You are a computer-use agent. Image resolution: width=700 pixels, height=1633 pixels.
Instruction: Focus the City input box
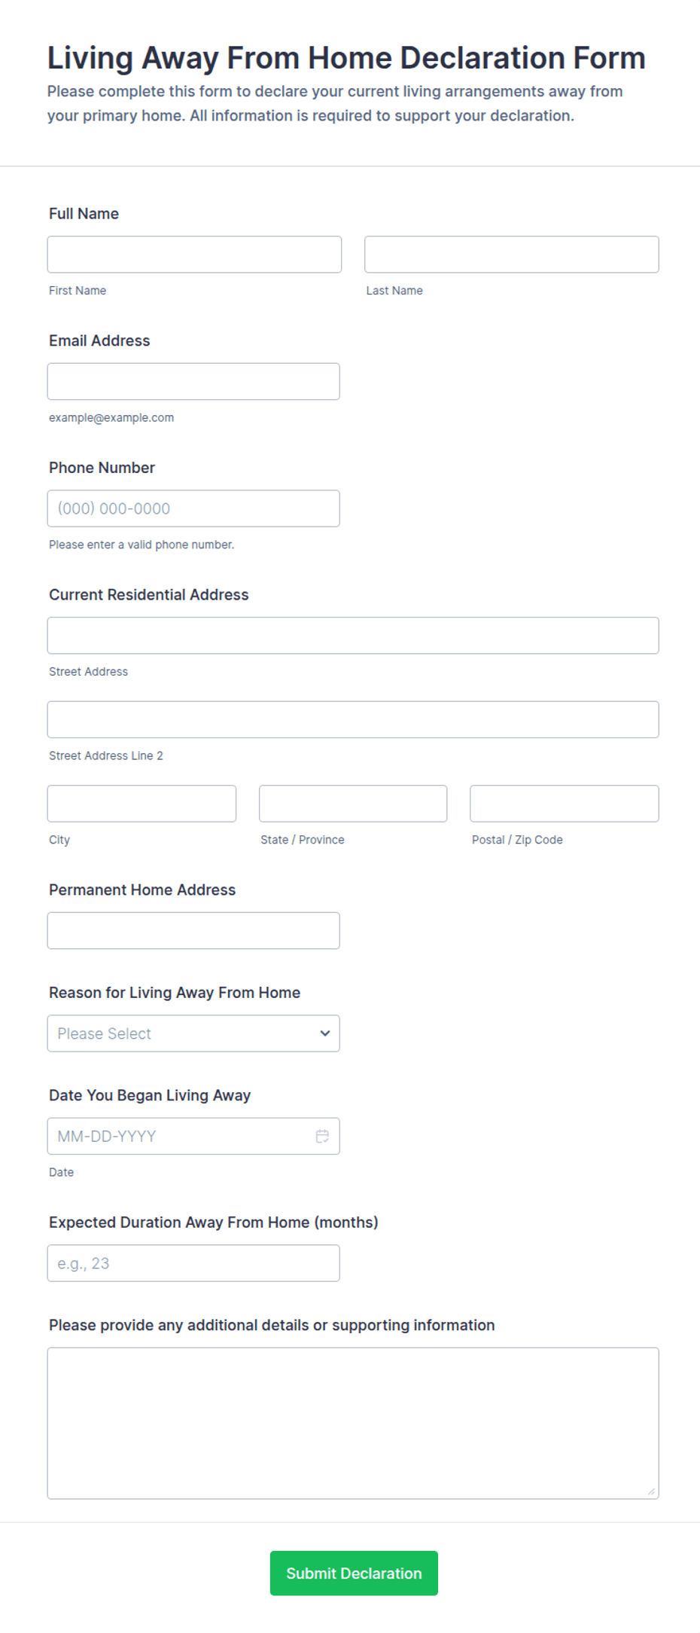tap(142, 804)
